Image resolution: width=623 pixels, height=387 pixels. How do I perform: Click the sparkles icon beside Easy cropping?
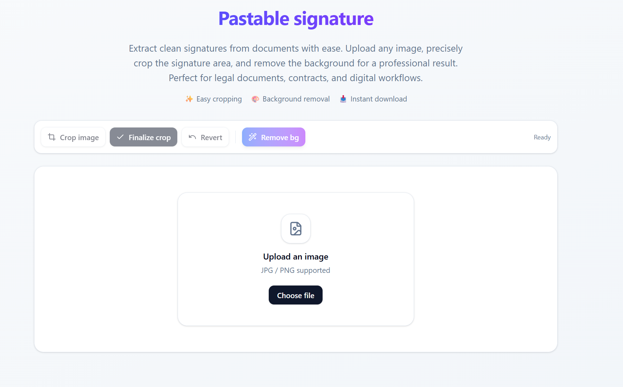tap(189, 99)
